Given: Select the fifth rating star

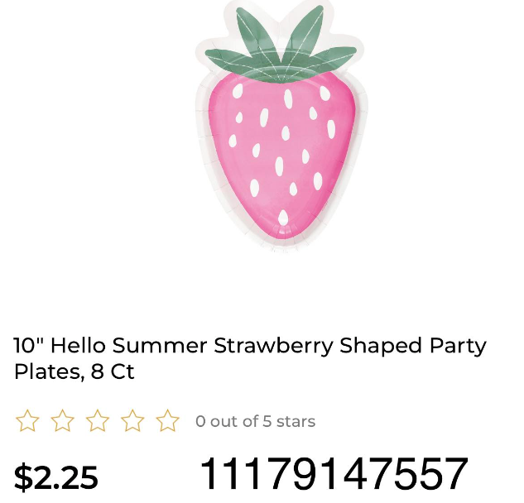Looking at the screenshot, I should [x=168, y=421].
